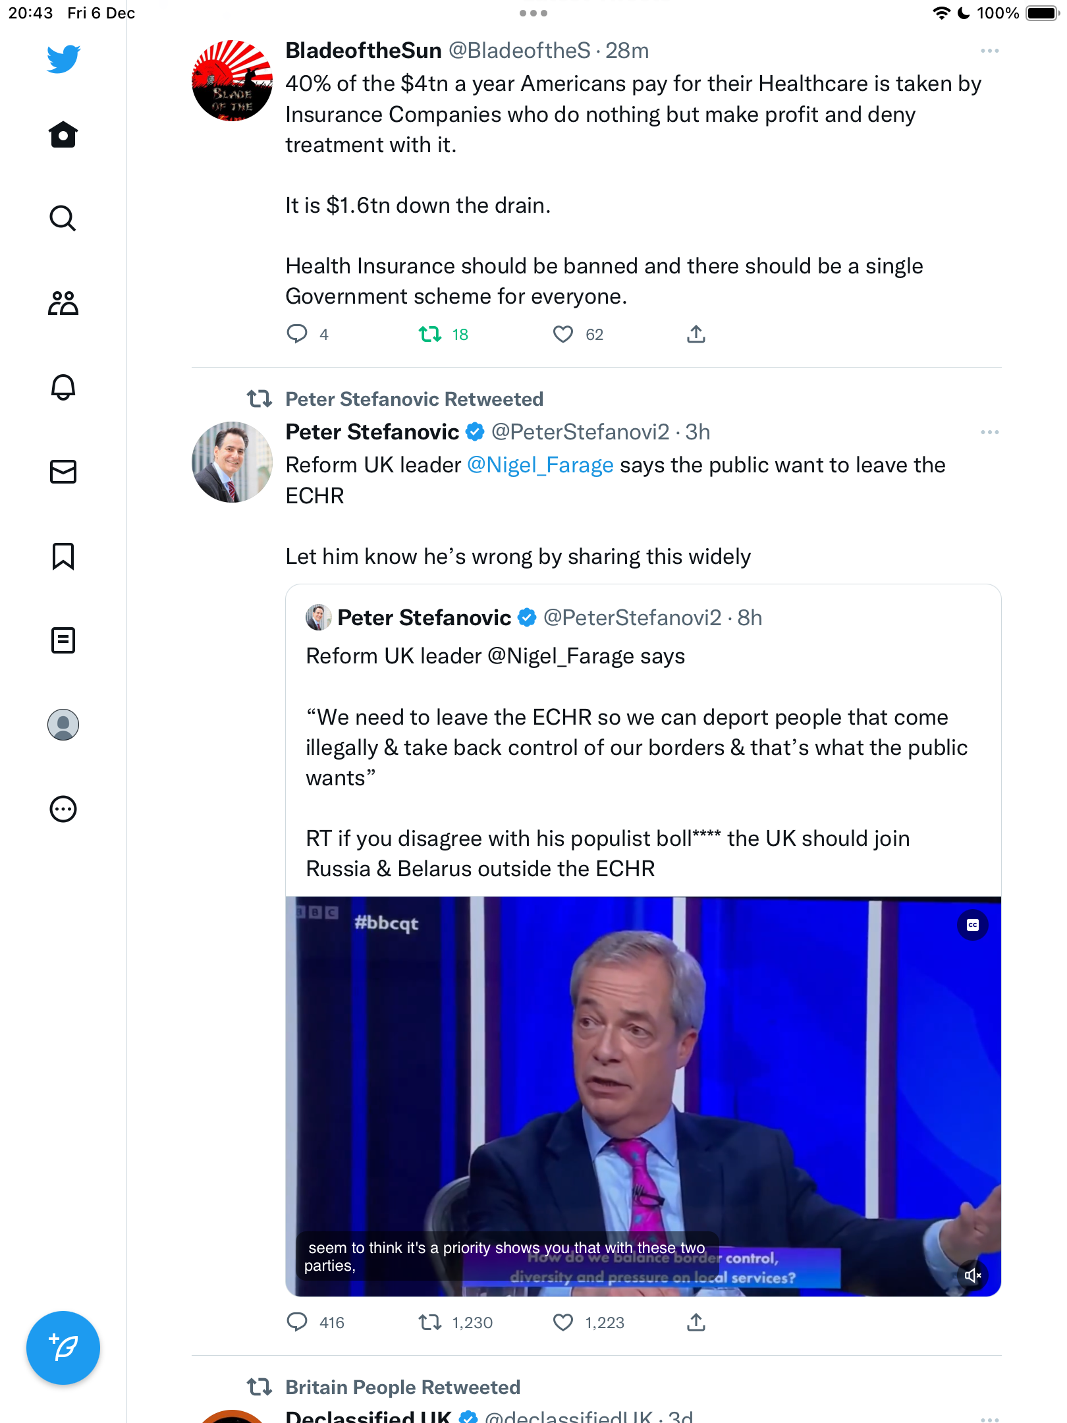The image size is (1067, 1423).
Task: Open the Communities people icon in the sidebar
Action: click(63, 303)
